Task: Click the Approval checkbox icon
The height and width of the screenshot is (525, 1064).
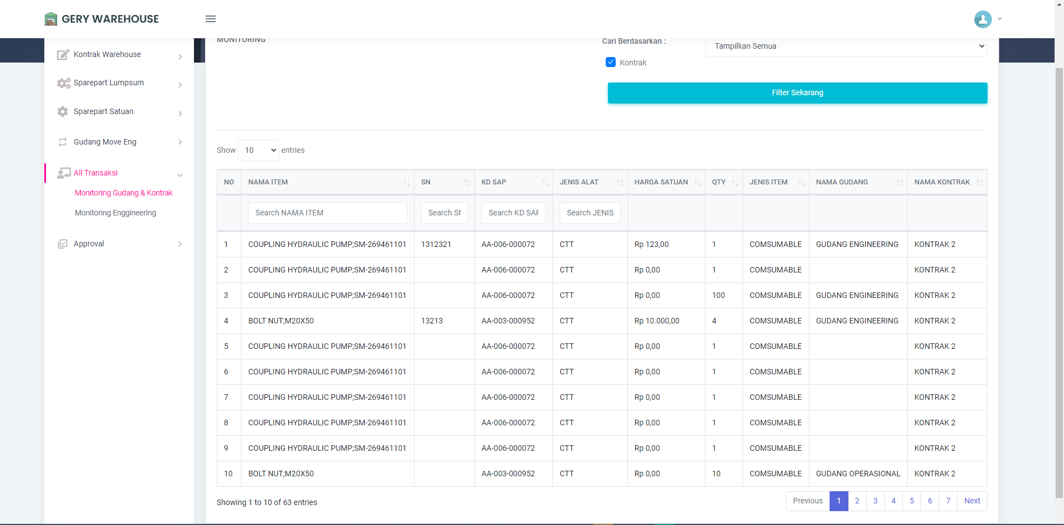Action: tap(63, 244)
